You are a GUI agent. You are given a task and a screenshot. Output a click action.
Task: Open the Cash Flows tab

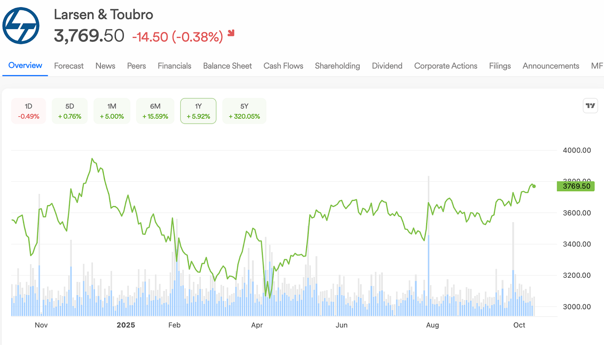(x=283, y=66)
